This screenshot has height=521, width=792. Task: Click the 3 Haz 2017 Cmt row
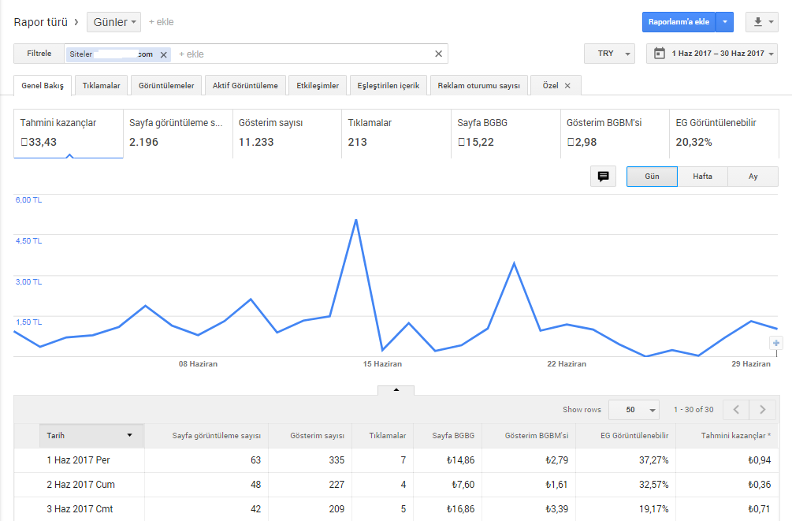tap(396, 509)
